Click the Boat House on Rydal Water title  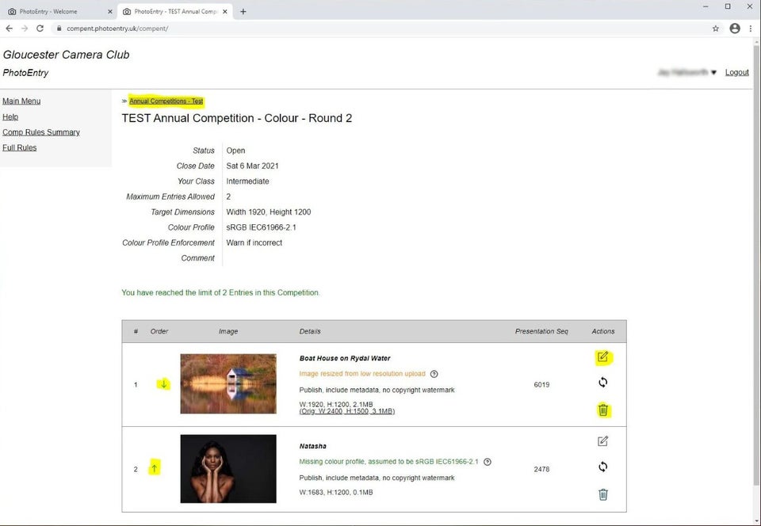(345, 358)
